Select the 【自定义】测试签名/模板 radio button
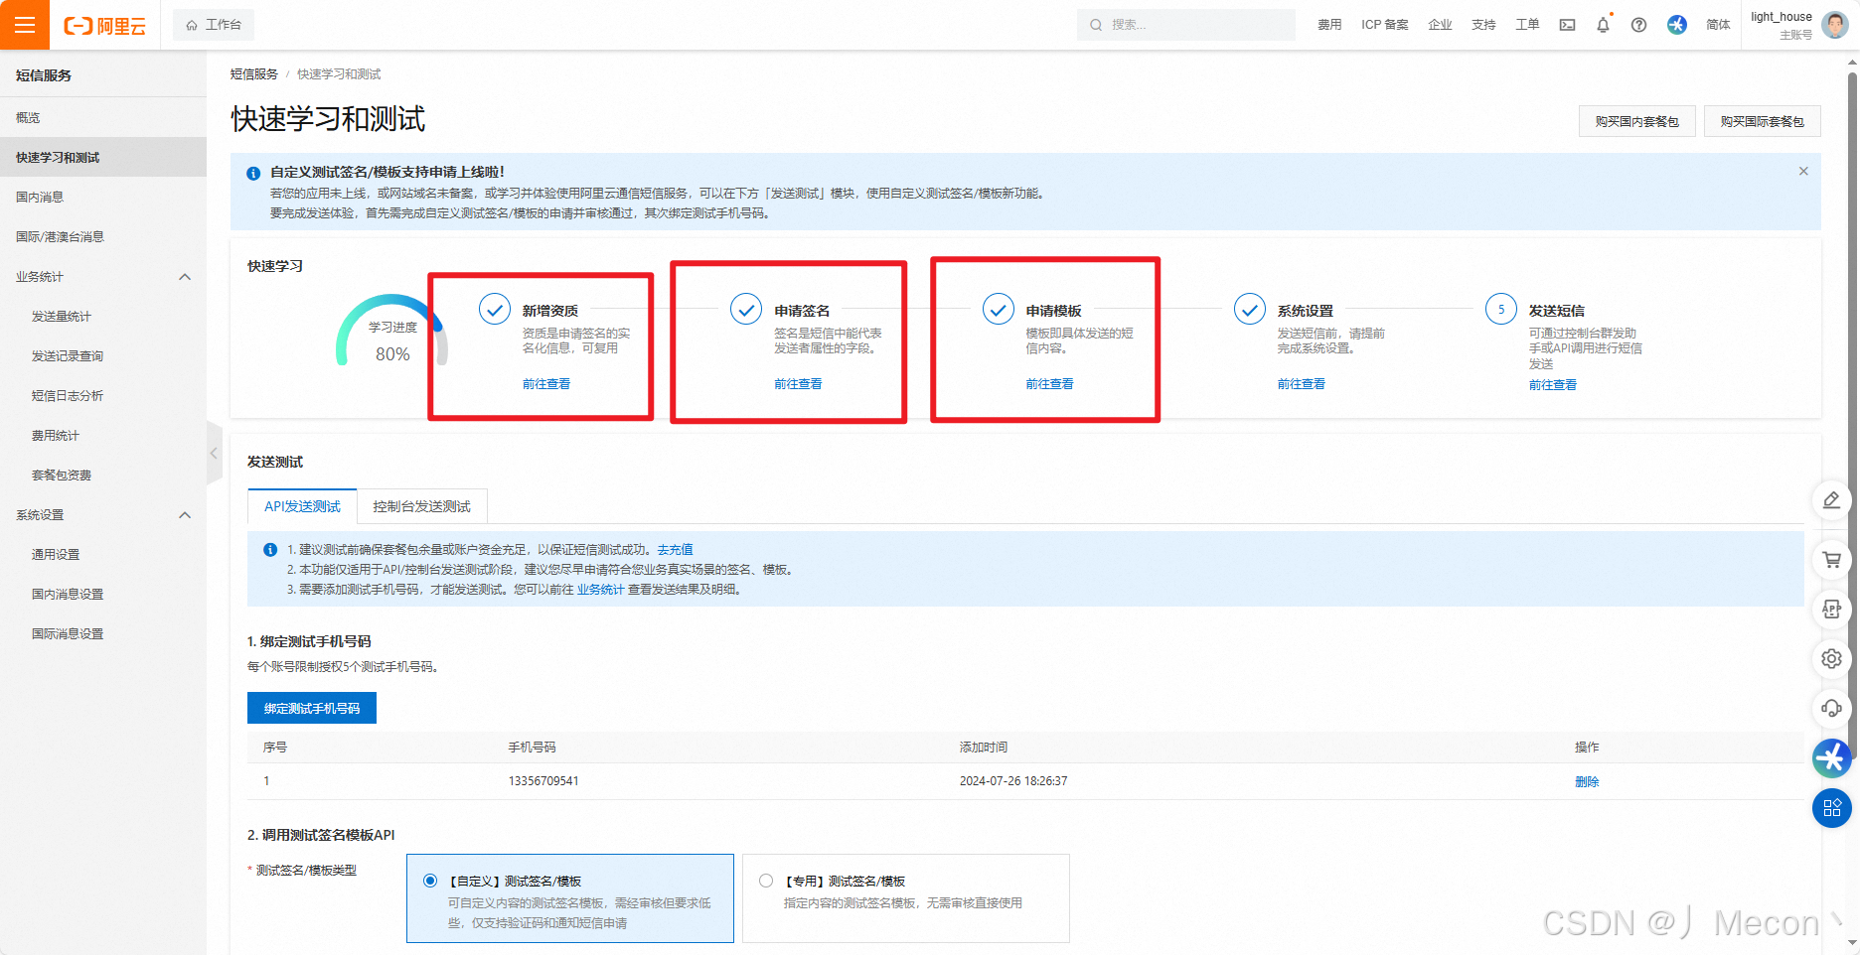This screenshot has height=955, width=1860. coord(429,880)
